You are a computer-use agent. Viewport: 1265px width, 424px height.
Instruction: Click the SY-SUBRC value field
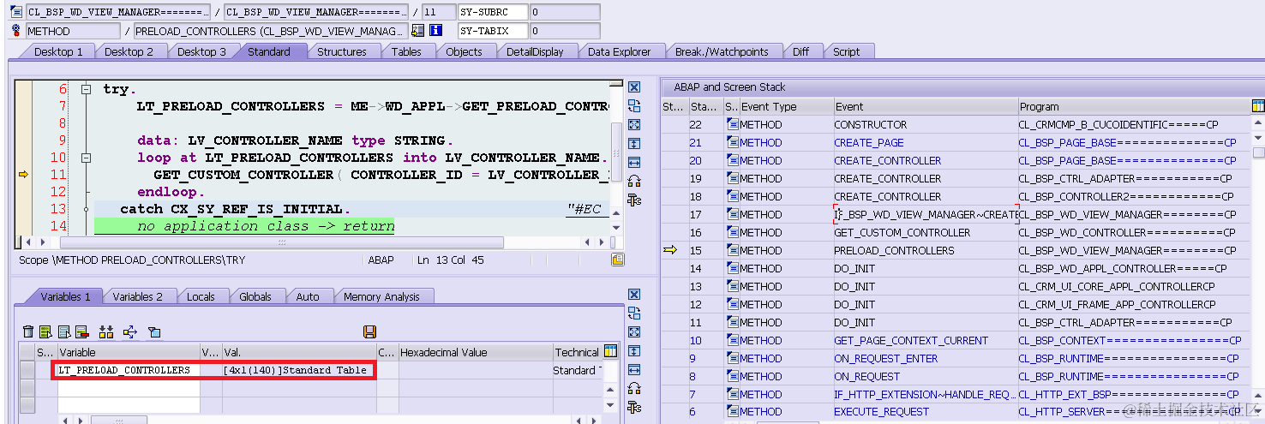coord(564,13)
